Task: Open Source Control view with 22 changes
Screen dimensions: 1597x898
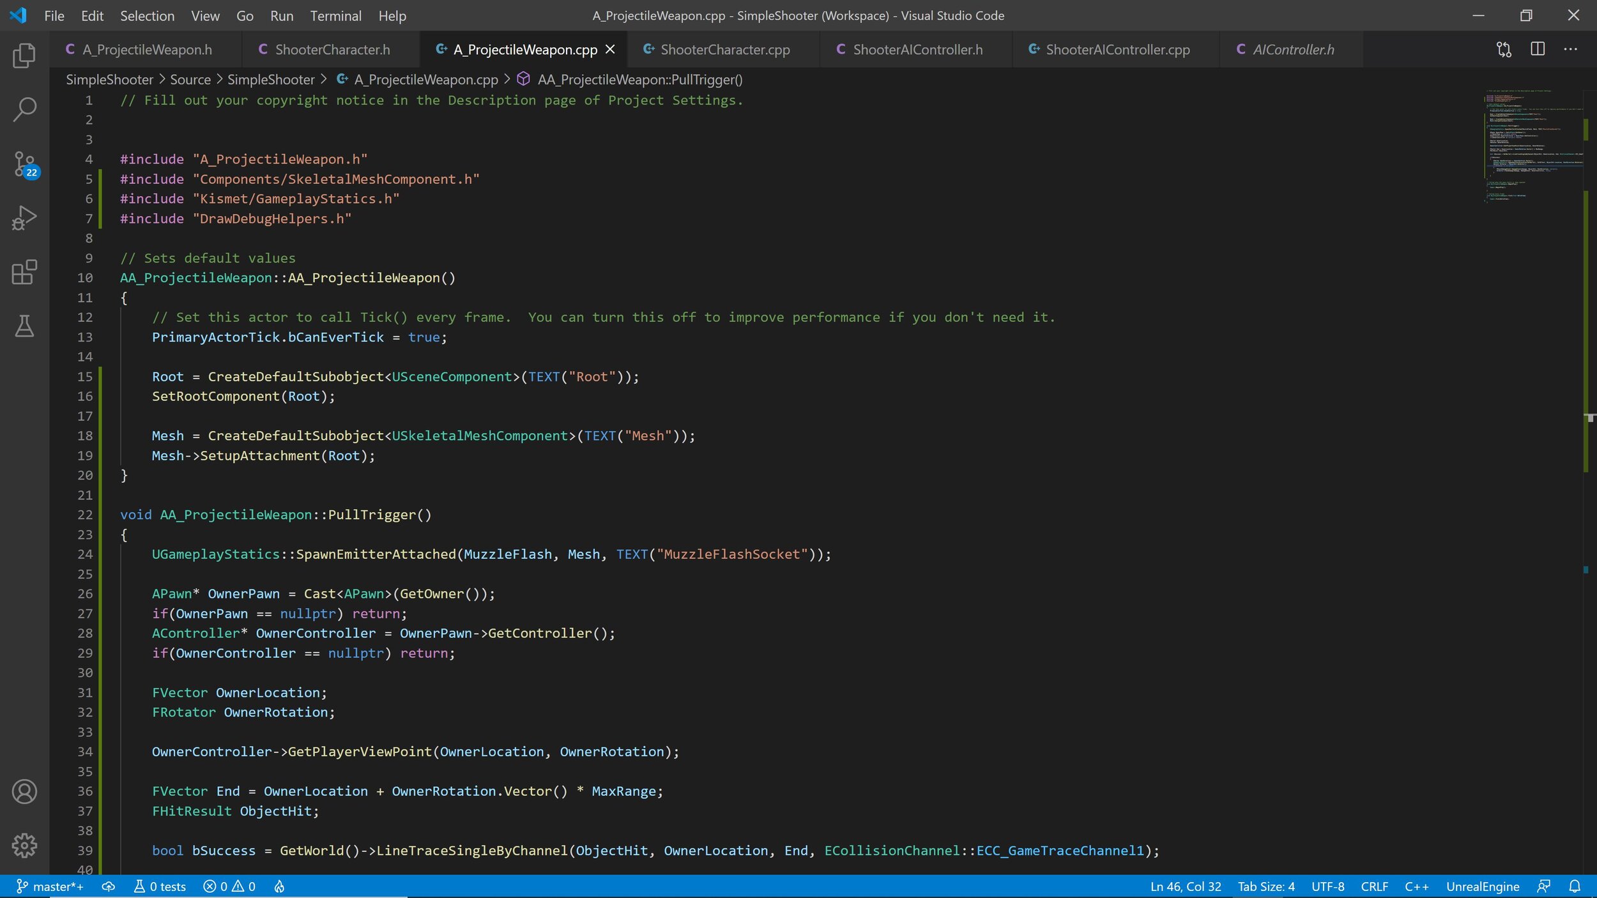Action: [26, 164]
